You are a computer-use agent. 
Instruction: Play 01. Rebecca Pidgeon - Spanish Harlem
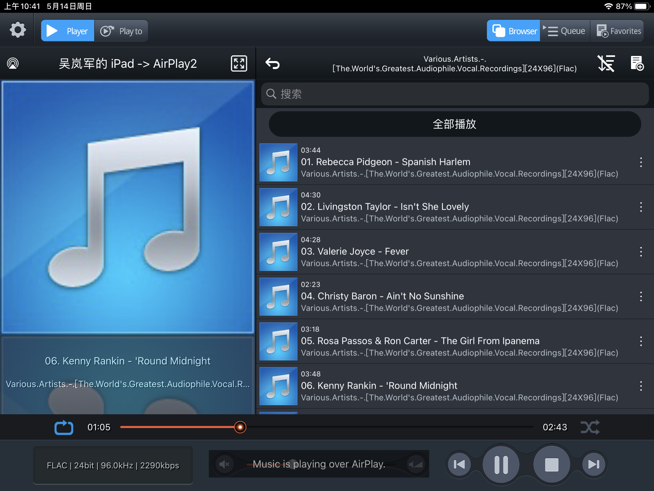(x=455, y=162)
